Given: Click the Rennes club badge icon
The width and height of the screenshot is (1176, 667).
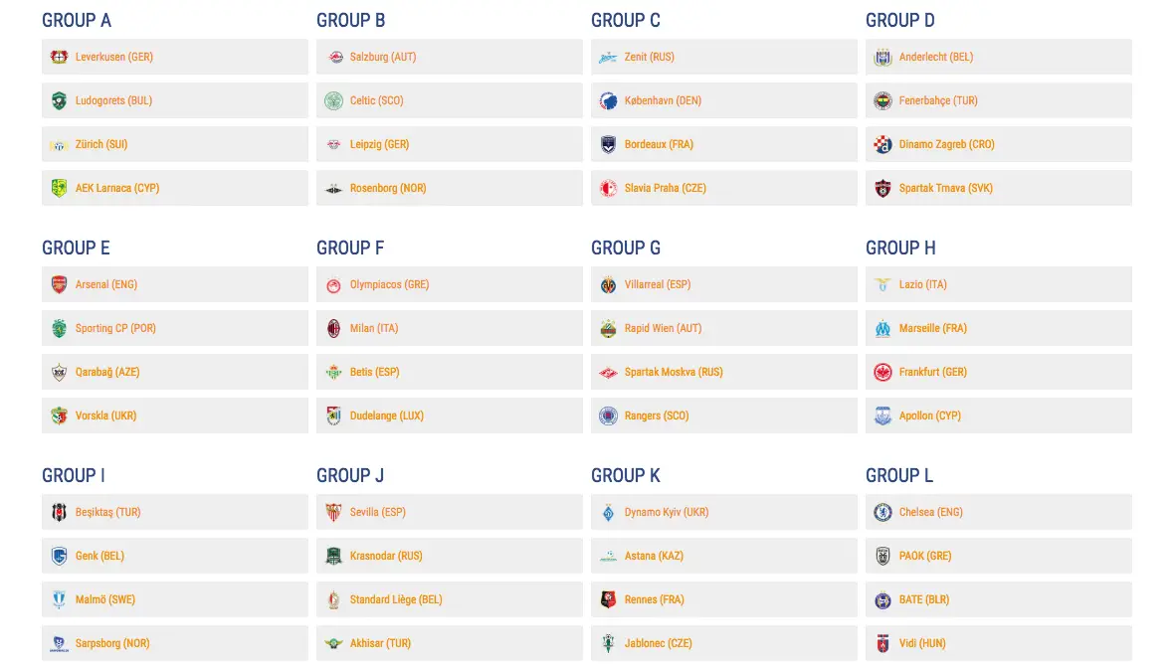Looking at the screenshot, I should 608,599.
